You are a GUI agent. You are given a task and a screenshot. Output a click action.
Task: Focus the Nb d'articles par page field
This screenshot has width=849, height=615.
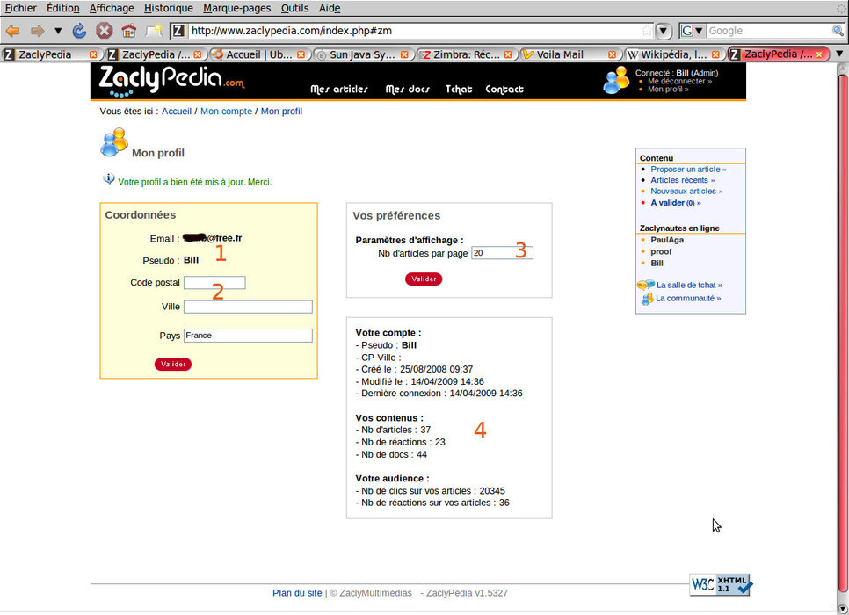pyautogui.click(x=502, y=253)
